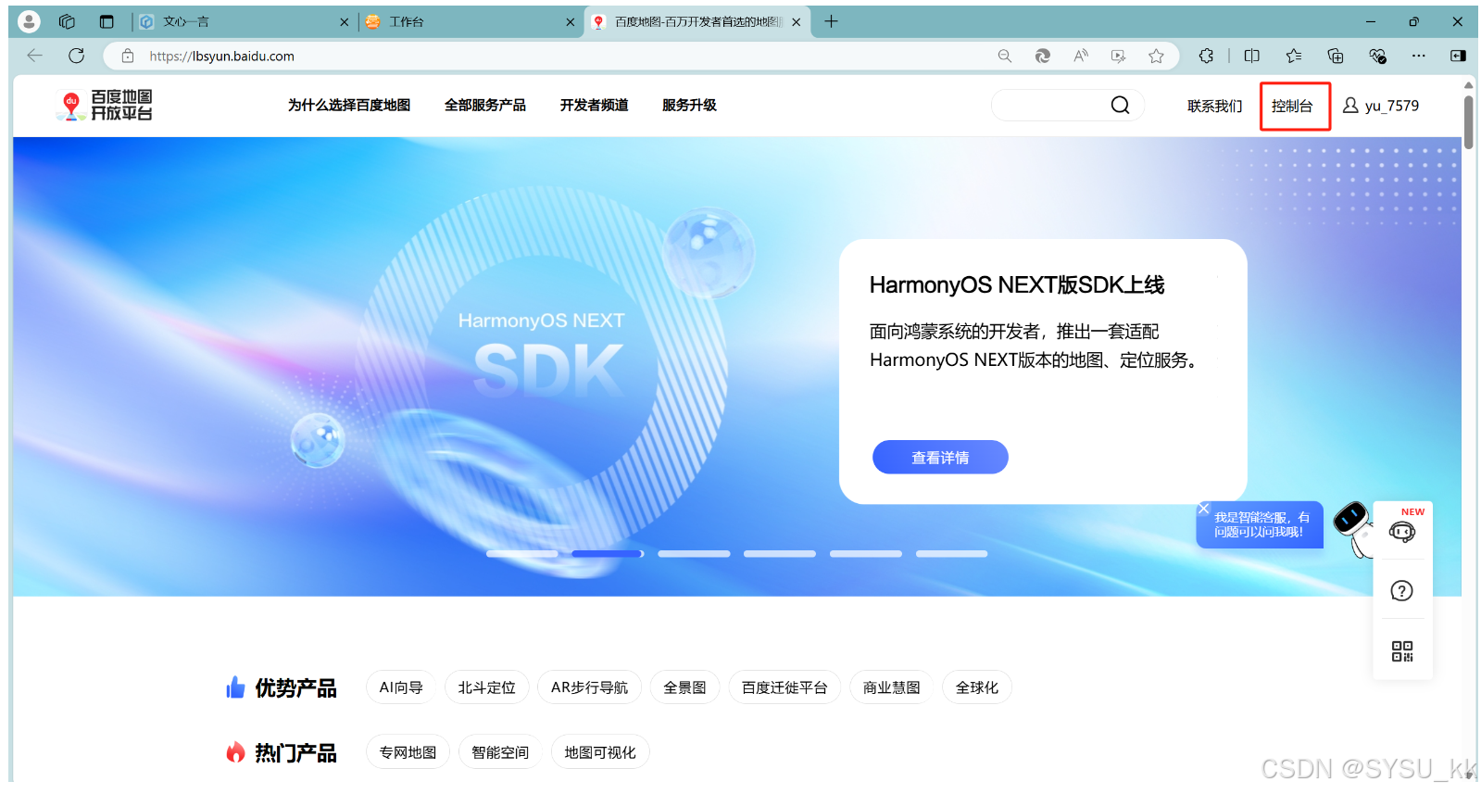The height and width of the screenshot is (794, 1481).
Task: Select the fourth carousel indicator
Action: [x=780, y=554]
